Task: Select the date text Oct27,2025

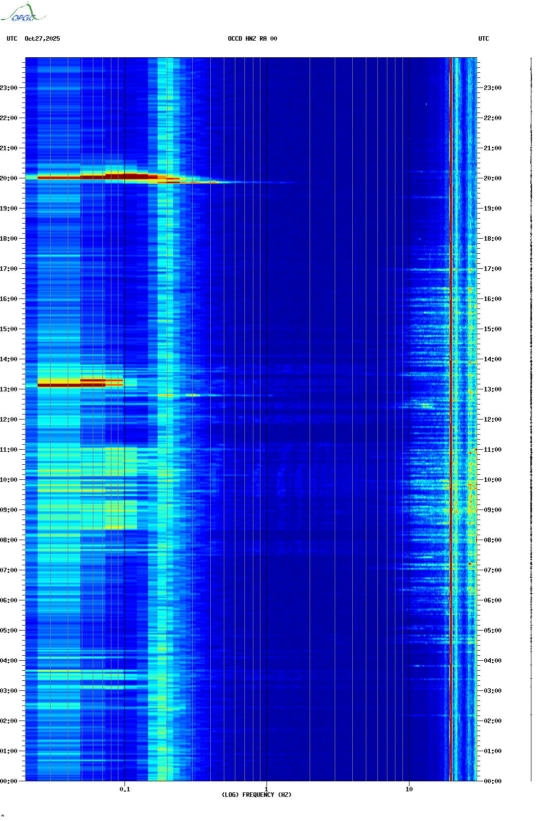Action: tap(42, 39)
